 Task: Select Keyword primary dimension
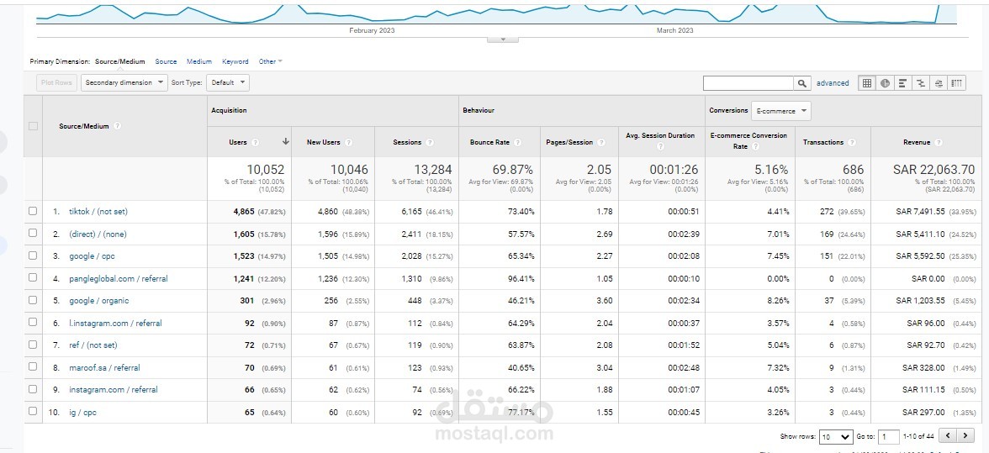click(x=235, y=61)
